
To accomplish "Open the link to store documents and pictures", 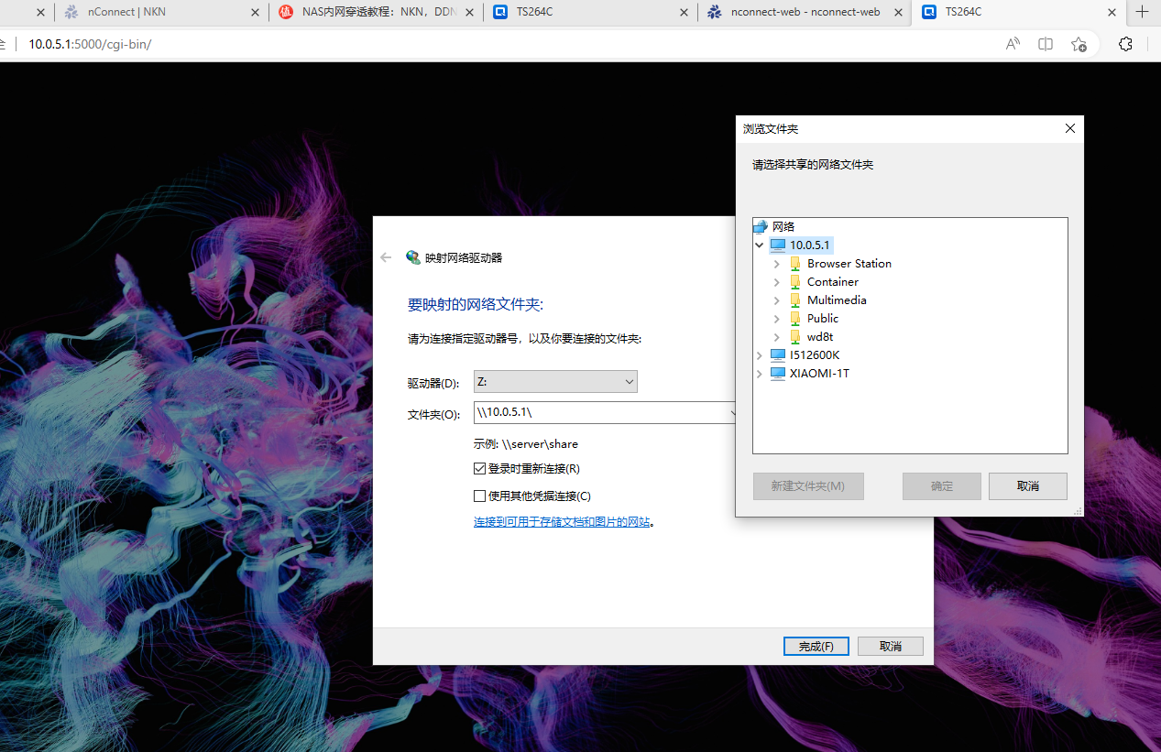I will pos(562,521).
